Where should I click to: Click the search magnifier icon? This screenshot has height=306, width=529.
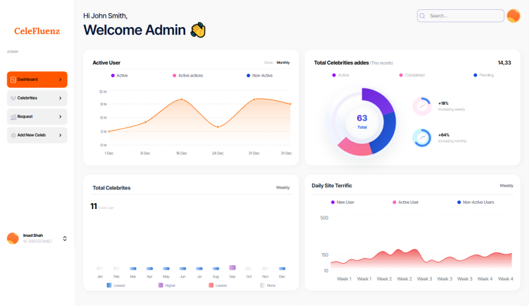tap(423, 16)
